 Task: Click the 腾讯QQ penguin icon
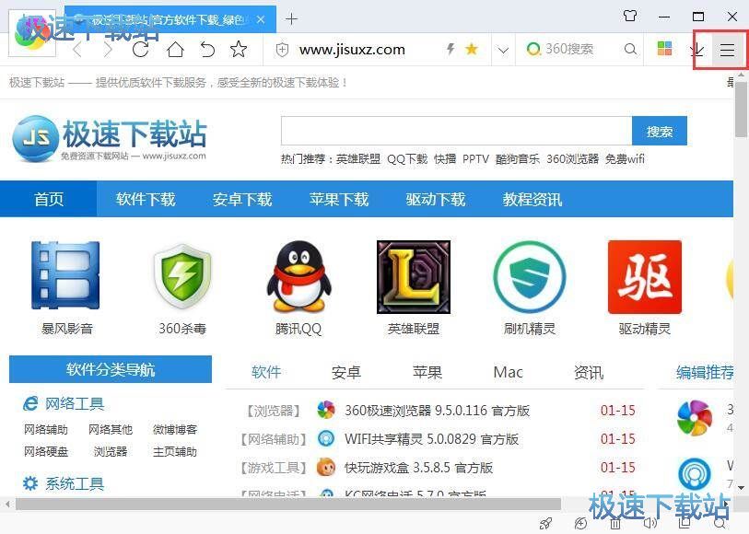coord(299,276)
